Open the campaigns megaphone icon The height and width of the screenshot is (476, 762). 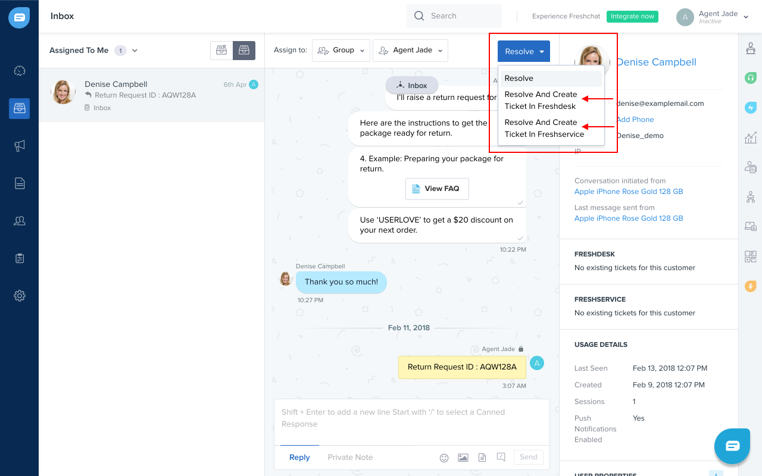tap(20, 146)
